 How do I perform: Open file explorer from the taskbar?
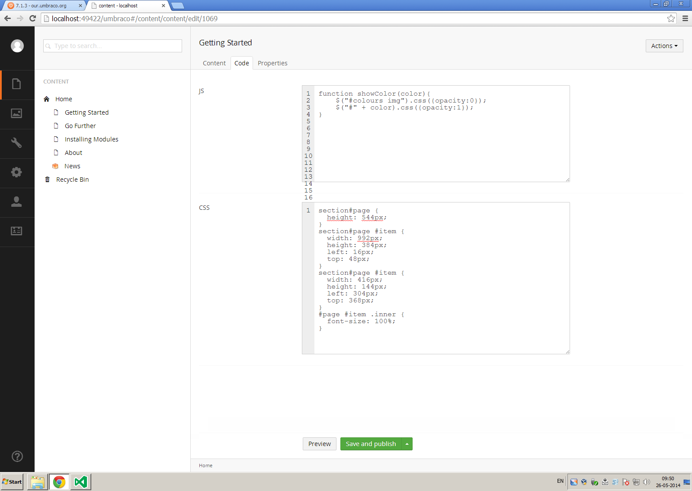(38, 482)
